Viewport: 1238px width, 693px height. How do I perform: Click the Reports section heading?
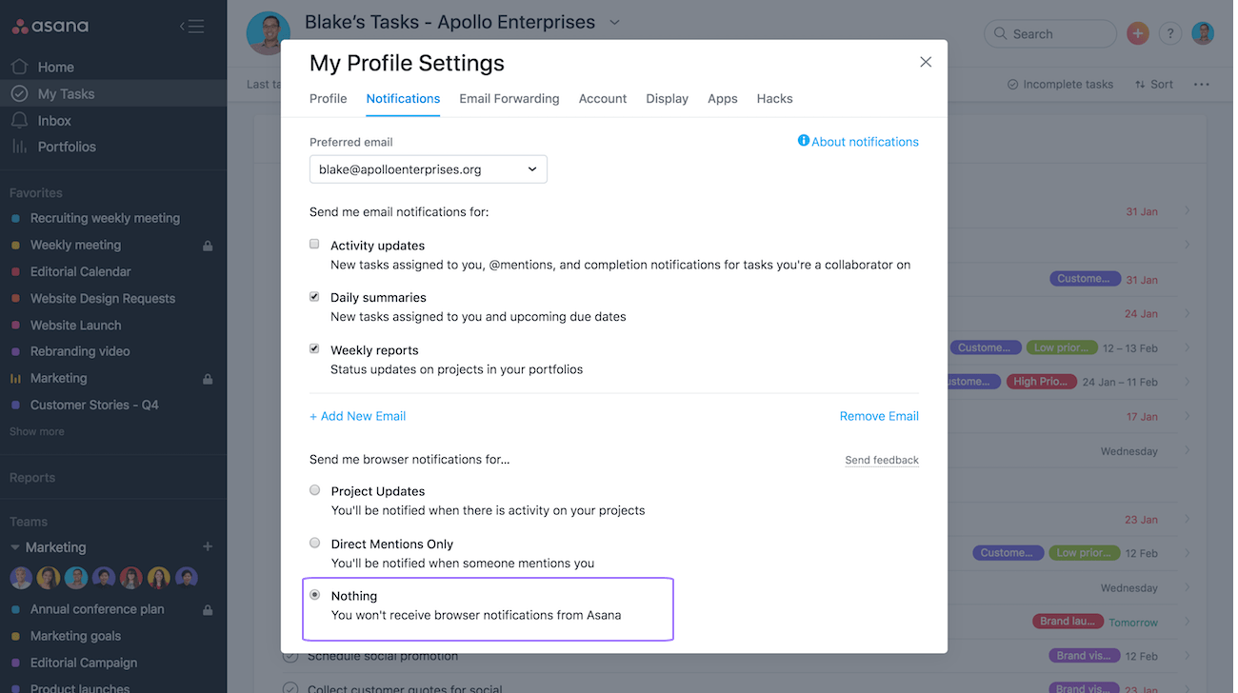32,478
